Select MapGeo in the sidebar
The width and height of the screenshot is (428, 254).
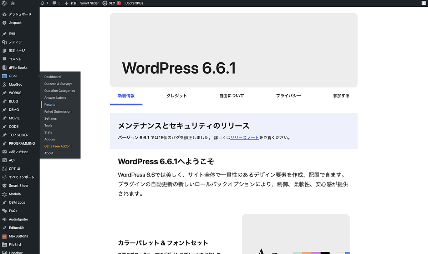[x=15, y=85]
